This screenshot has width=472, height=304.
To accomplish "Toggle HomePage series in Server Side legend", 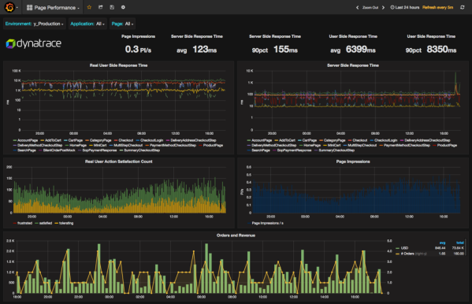I will pos(311,146).
